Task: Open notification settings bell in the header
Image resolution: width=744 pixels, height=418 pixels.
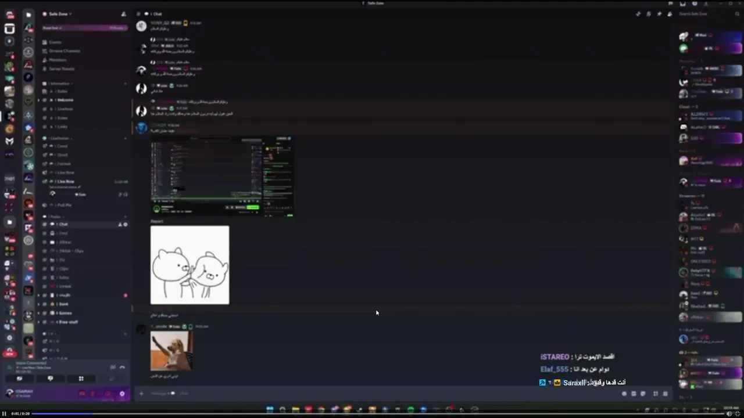Action: pos(649,14)
